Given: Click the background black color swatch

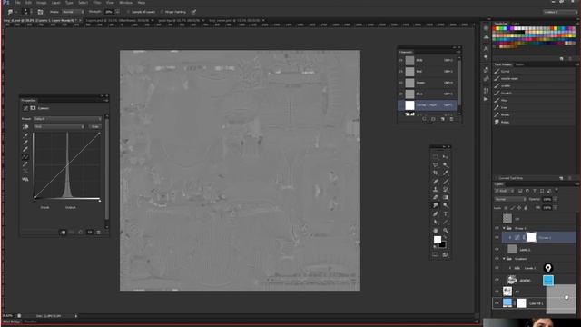Looking at the screenshot, I should (x=442, y=244).
